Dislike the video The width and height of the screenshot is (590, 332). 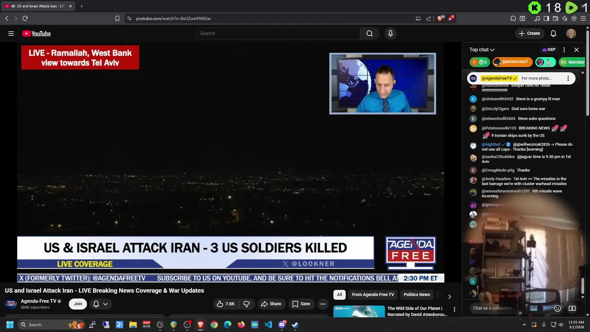[247, 304]
